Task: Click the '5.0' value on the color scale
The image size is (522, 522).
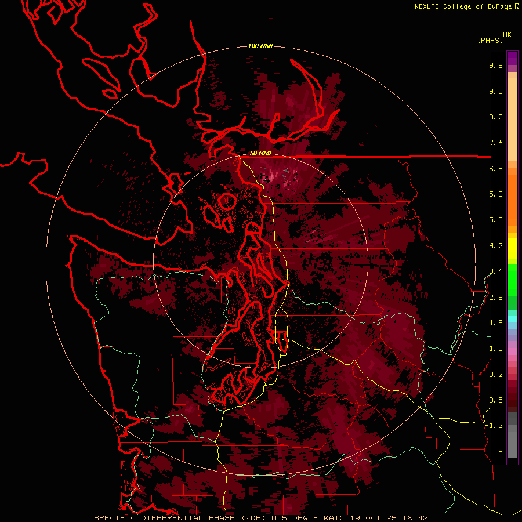Action: [496, 220]
